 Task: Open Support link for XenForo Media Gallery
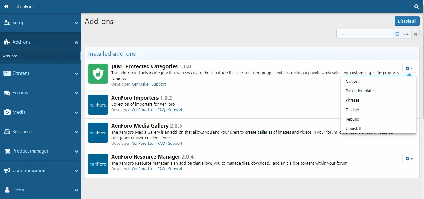coord(175,143)
